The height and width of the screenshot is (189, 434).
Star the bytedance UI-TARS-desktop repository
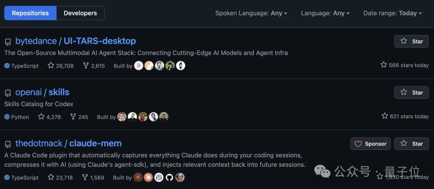click(411, 41)
